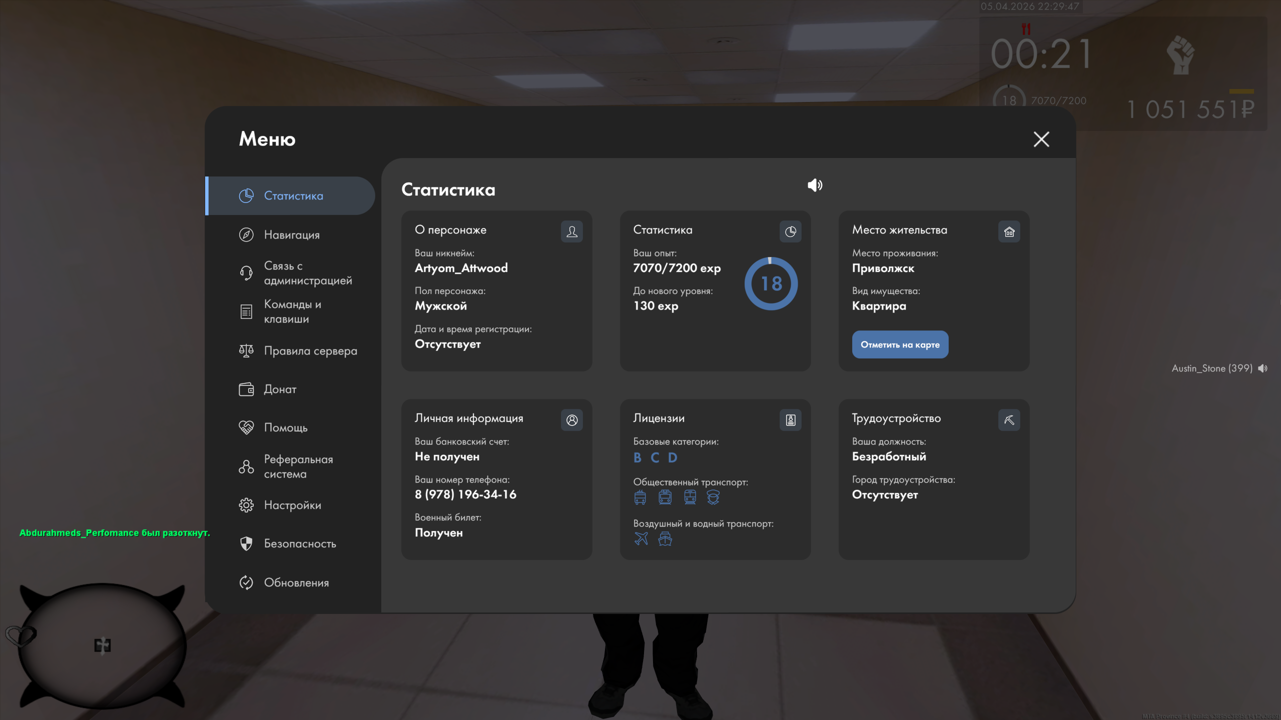Select Связь с администрацией in sidebar

pyautogui.click(x=307, y=273)
